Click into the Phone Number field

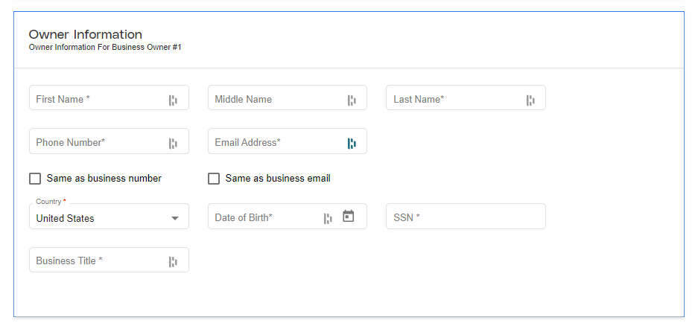[109, 141]
